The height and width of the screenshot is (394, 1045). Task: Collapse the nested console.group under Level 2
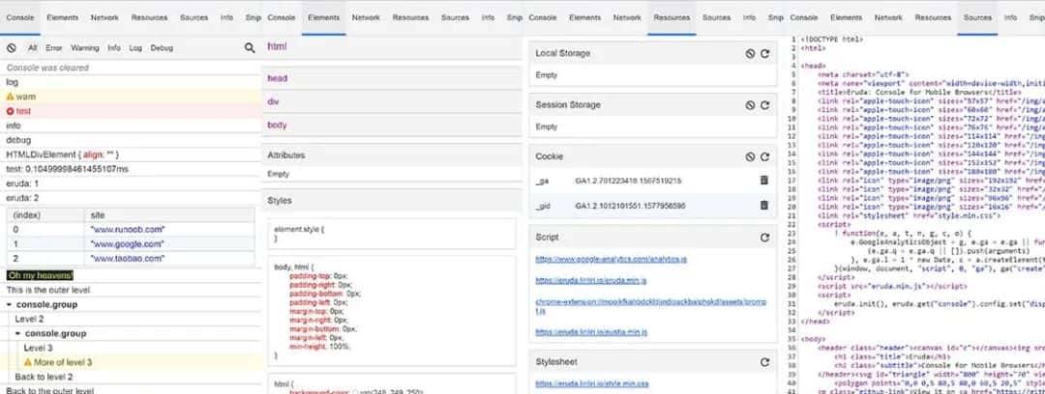point(18,334)
